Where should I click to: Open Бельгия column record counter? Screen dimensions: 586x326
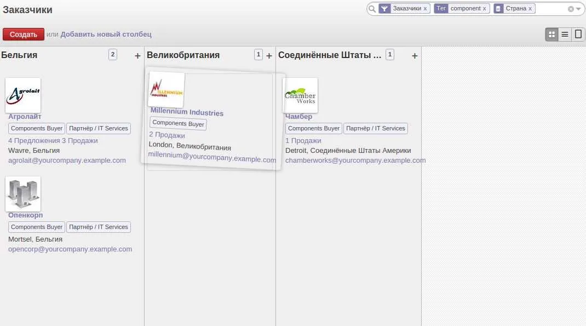[113, 55]
